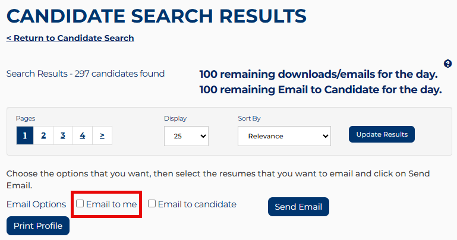This screenshot has width=457, height=240.
Task: Click the remaining Email to Candidate notice
Action: tap(321, 90)
